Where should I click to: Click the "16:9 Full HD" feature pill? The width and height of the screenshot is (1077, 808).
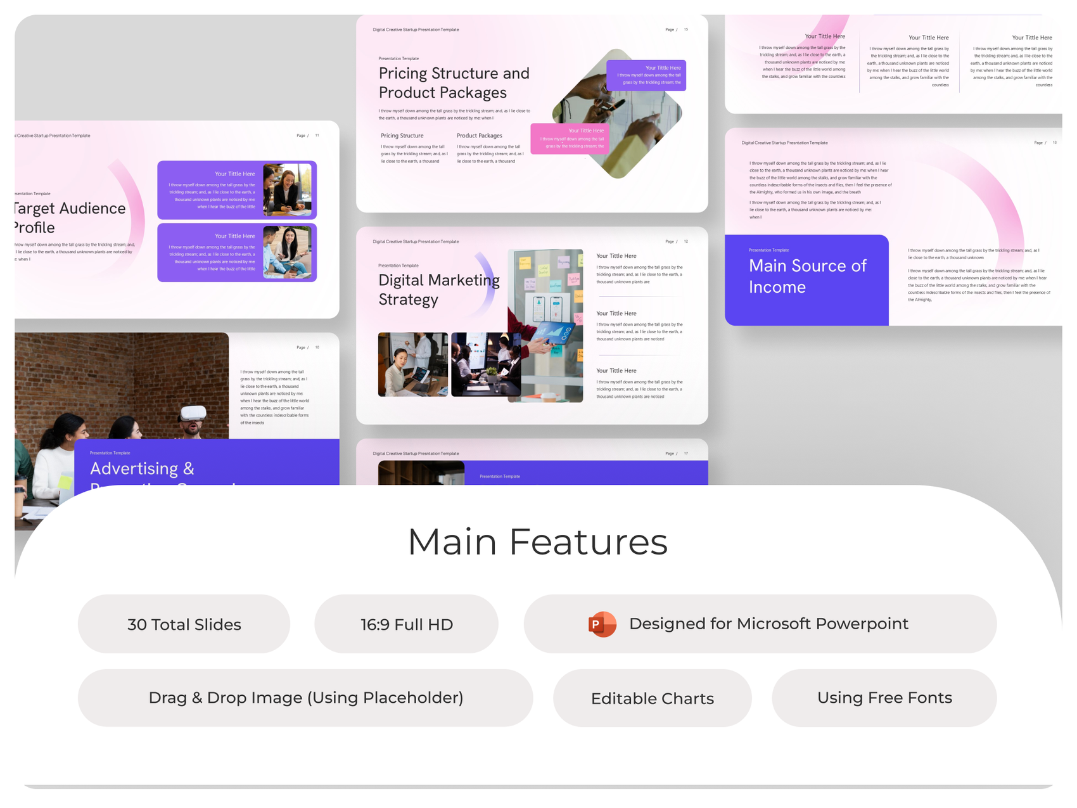pos(406,624)
